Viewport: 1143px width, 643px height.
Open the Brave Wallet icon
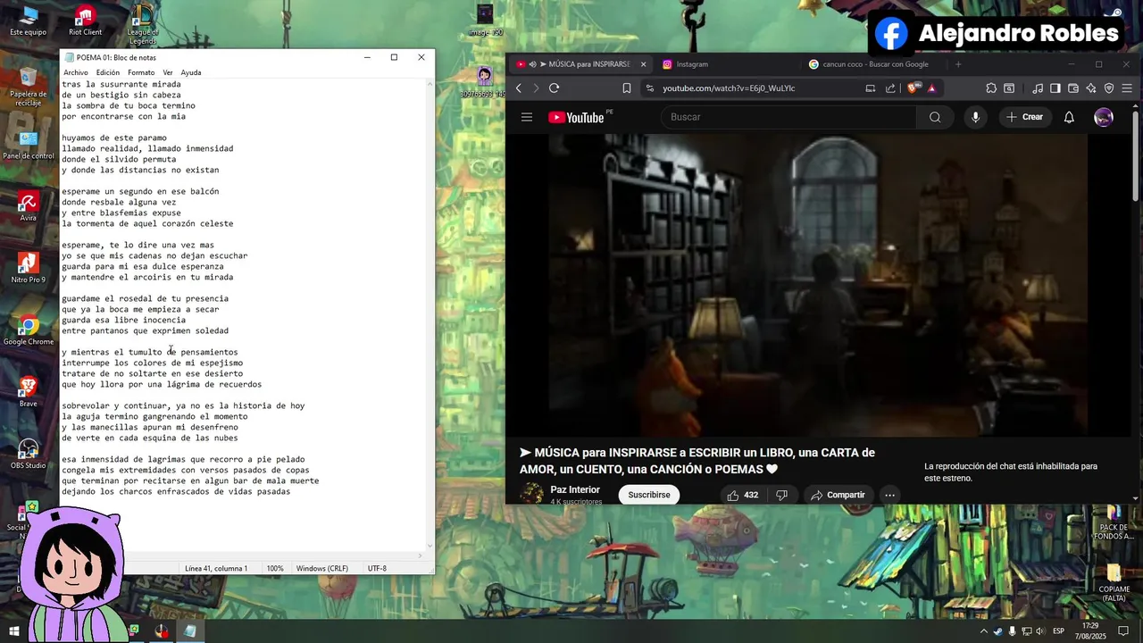[x=1073, y=88]
